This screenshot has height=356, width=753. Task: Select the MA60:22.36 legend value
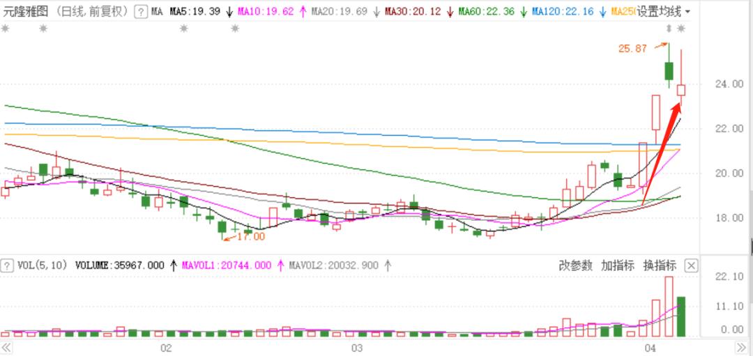[x=487, y=12]
